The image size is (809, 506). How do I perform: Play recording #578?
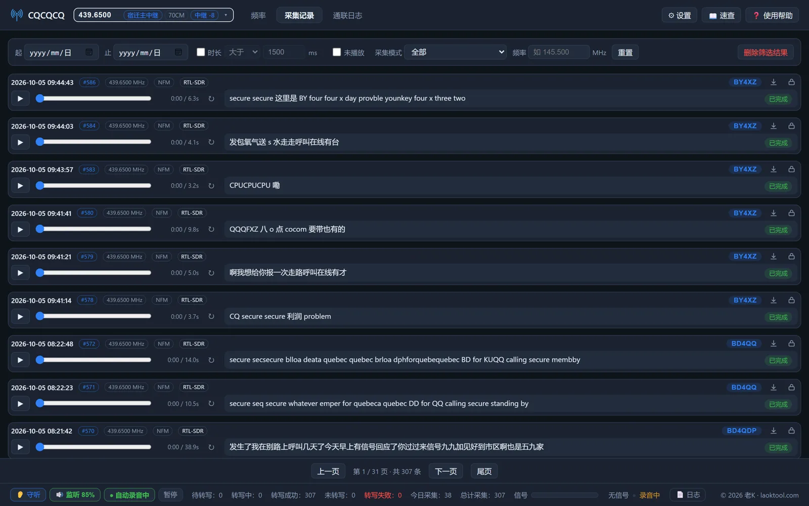coord(20,317)
